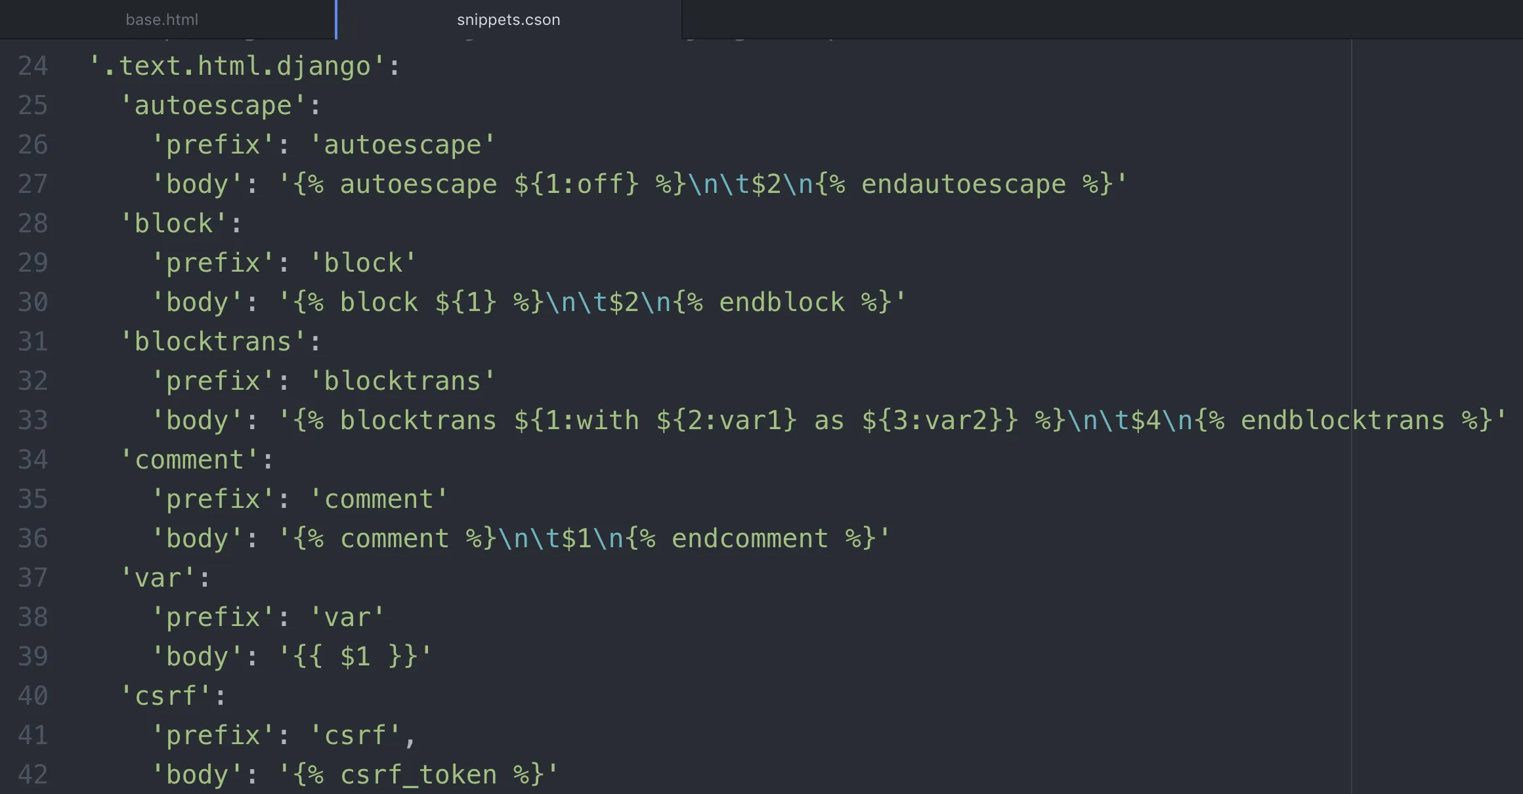This screenshot has height=794, width=1523.
Task: Click the 'blocktrans' key on line 31
Action: [213, 342]
